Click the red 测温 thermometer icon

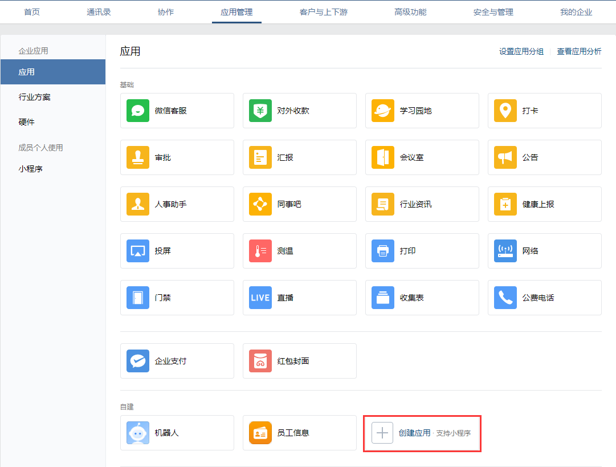(260, 251)
